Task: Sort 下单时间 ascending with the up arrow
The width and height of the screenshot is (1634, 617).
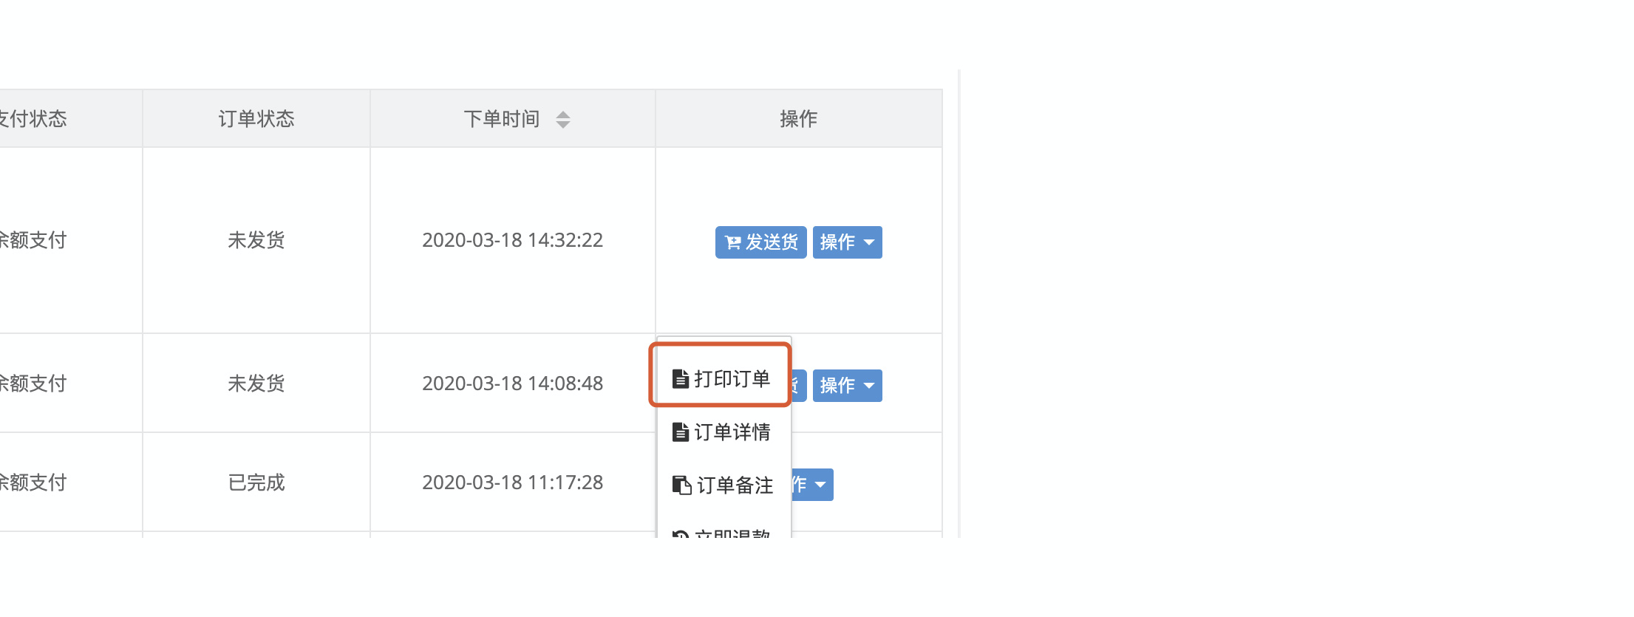Action: [563, 115]
